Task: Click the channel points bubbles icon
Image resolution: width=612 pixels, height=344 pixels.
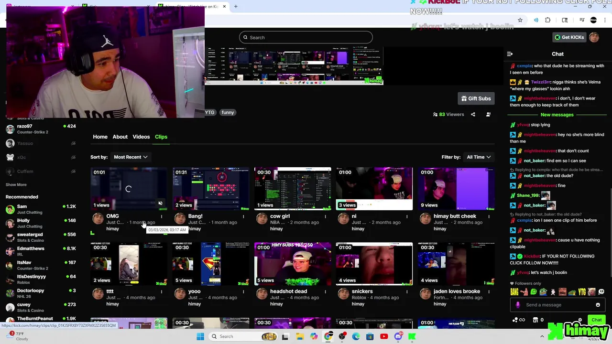Action: [x=514, y=320]
